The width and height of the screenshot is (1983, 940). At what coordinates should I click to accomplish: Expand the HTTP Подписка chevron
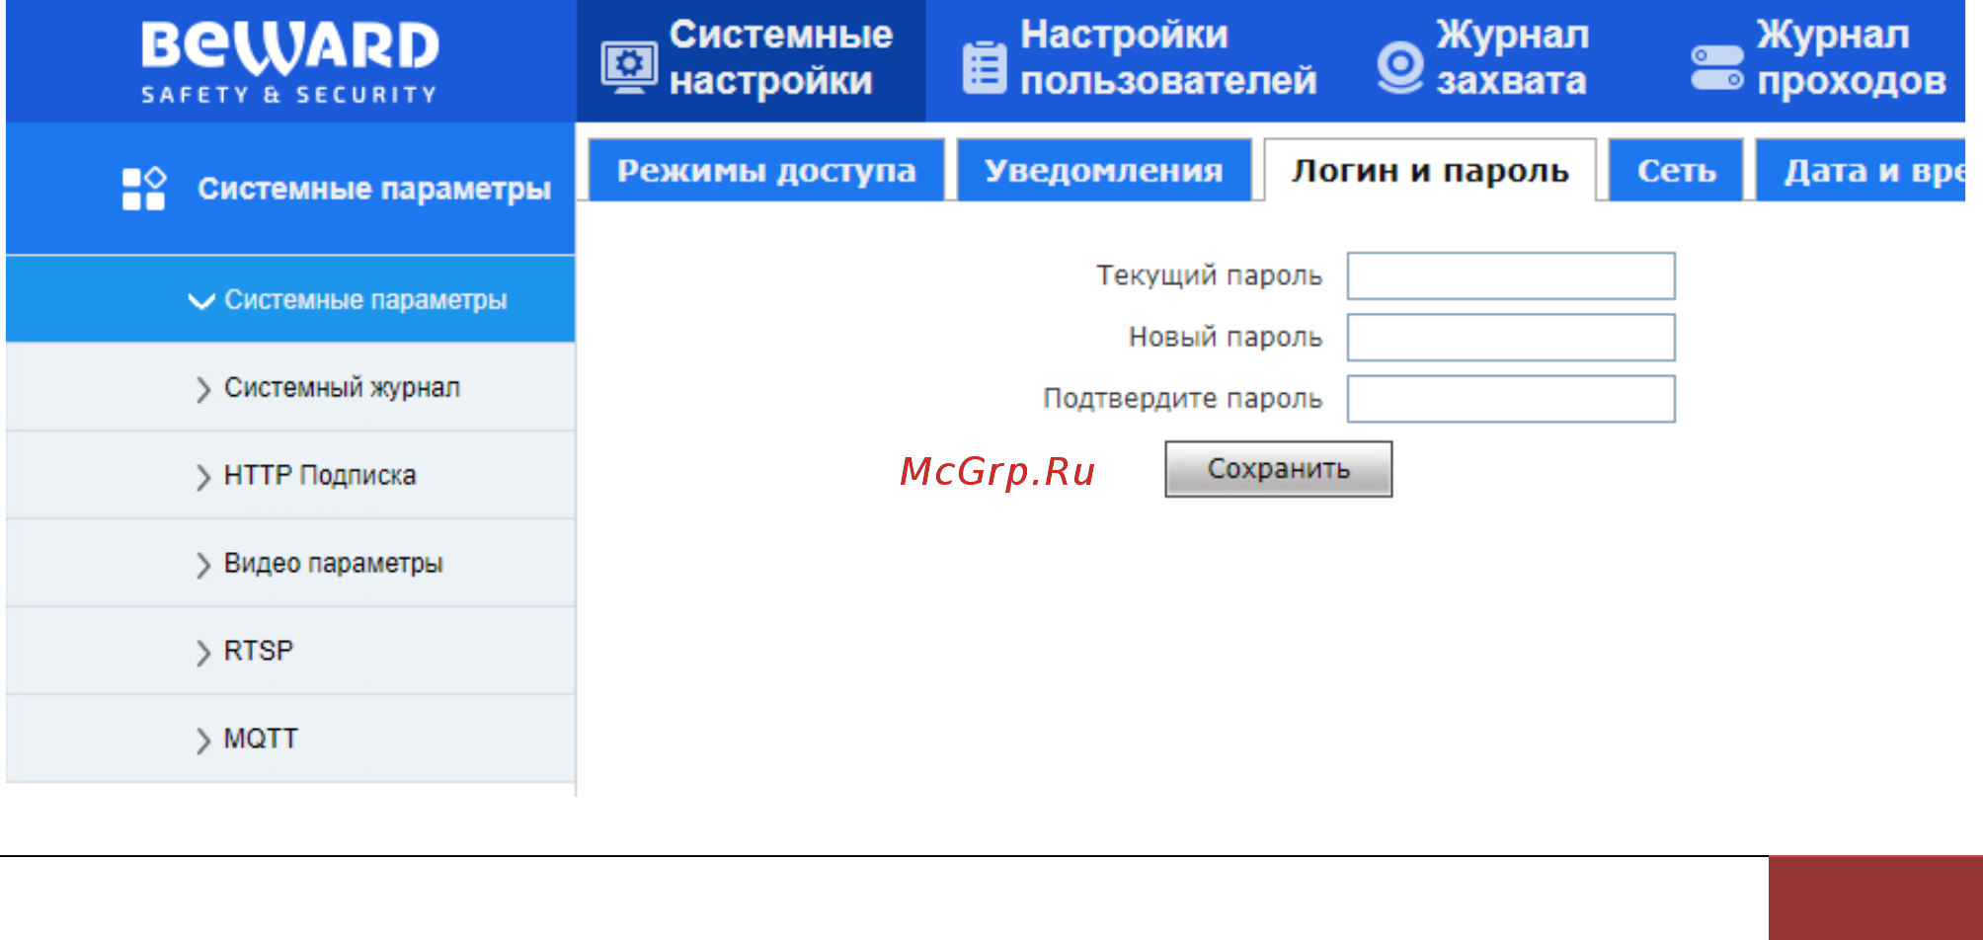click(202, 477)
